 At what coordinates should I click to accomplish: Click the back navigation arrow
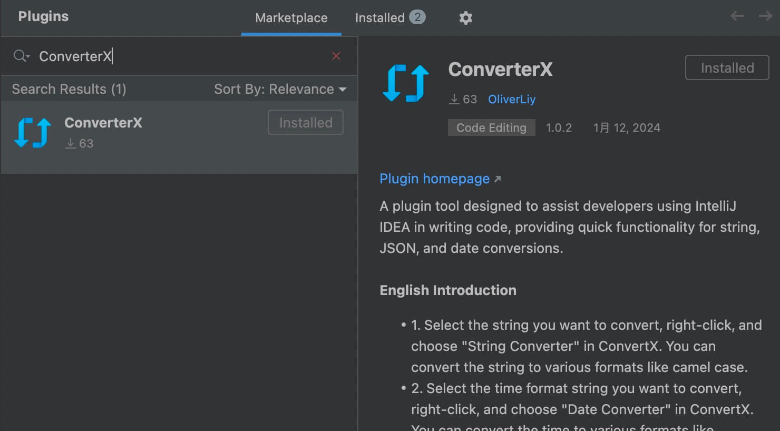tap(737, 16)
